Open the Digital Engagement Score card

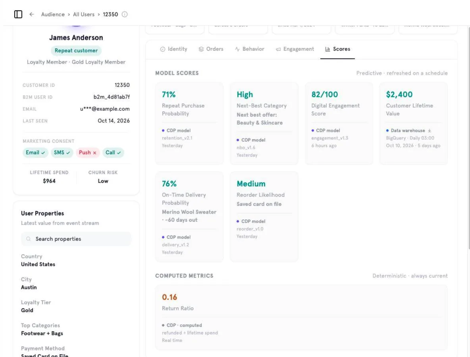[x=339, y=123]
